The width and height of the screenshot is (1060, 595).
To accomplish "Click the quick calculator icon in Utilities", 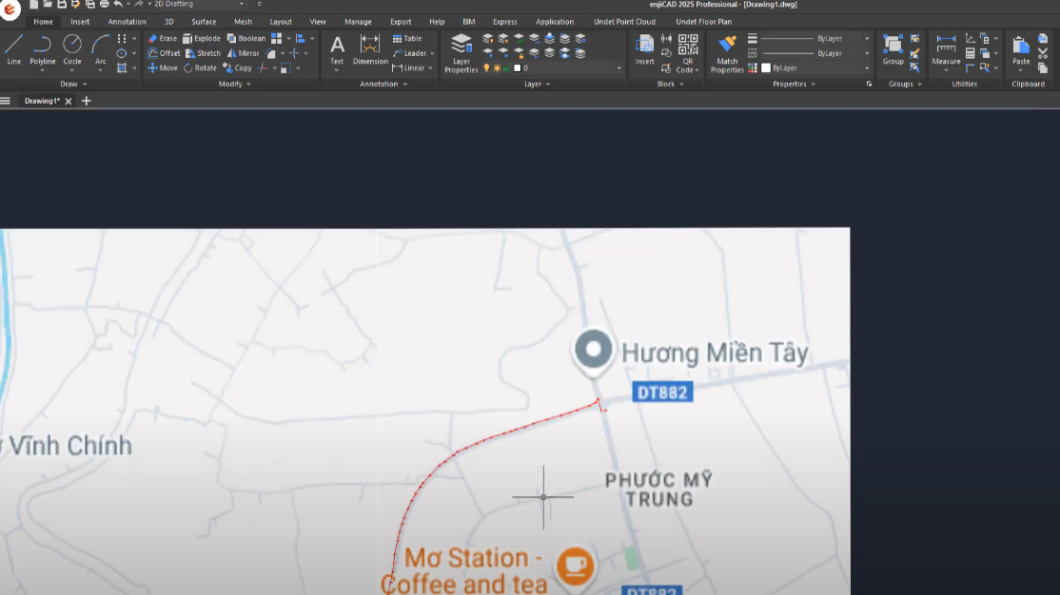I will click(971, 53).
